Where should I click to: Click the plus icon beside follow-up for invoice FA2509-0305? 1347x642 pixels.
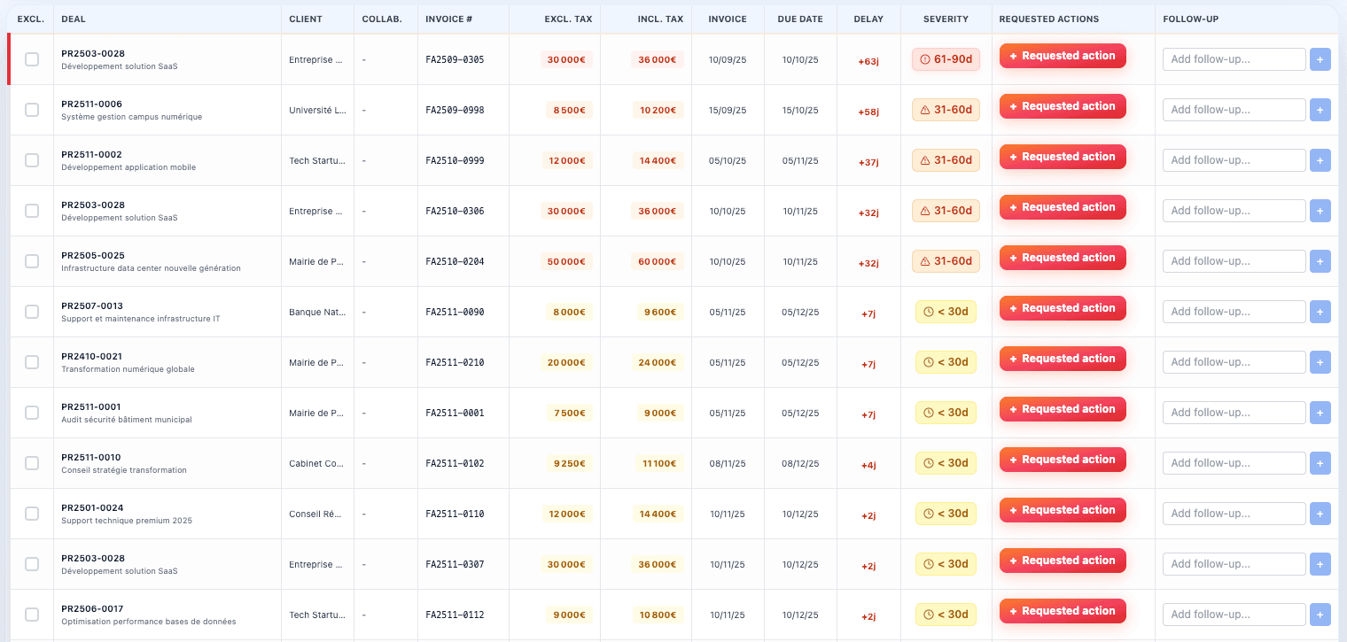pos(1320,59)
